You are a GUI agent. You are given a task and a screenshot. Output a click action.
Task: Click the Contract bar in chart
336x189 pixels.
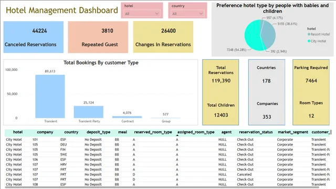tap(127, 117)
